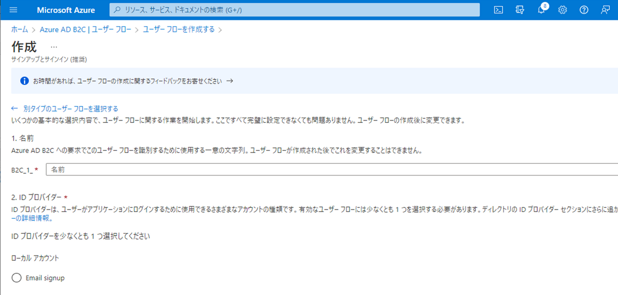Open portal settings gear icon

pyautogui.click(x=562, y=10)
